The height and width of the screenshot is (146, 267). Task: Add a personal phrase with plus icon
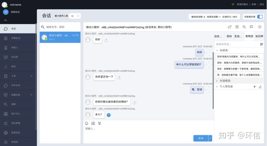point(255,87)
